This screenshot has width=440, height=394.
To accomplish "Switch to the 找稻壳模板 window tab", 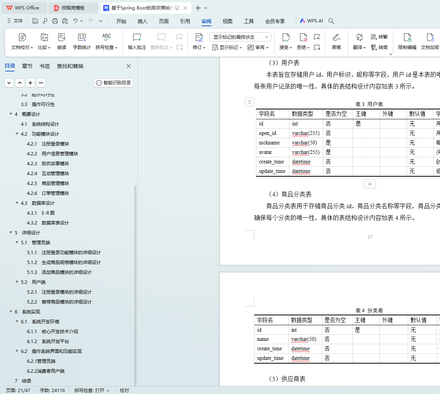I will [74, 8].
